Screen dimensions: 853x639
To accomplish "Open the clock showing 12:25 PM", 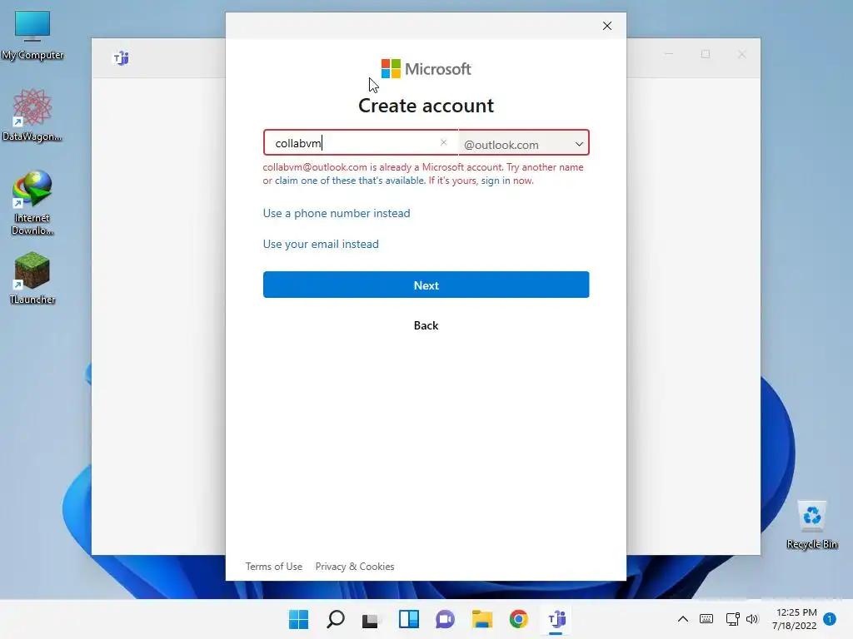I will 794,619.
